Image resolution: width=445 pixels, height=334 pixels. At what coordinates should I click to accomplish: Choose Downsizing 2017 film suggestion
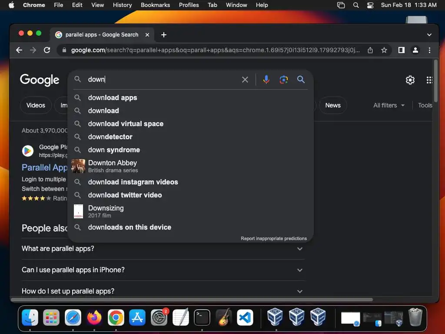click(190, 211)
